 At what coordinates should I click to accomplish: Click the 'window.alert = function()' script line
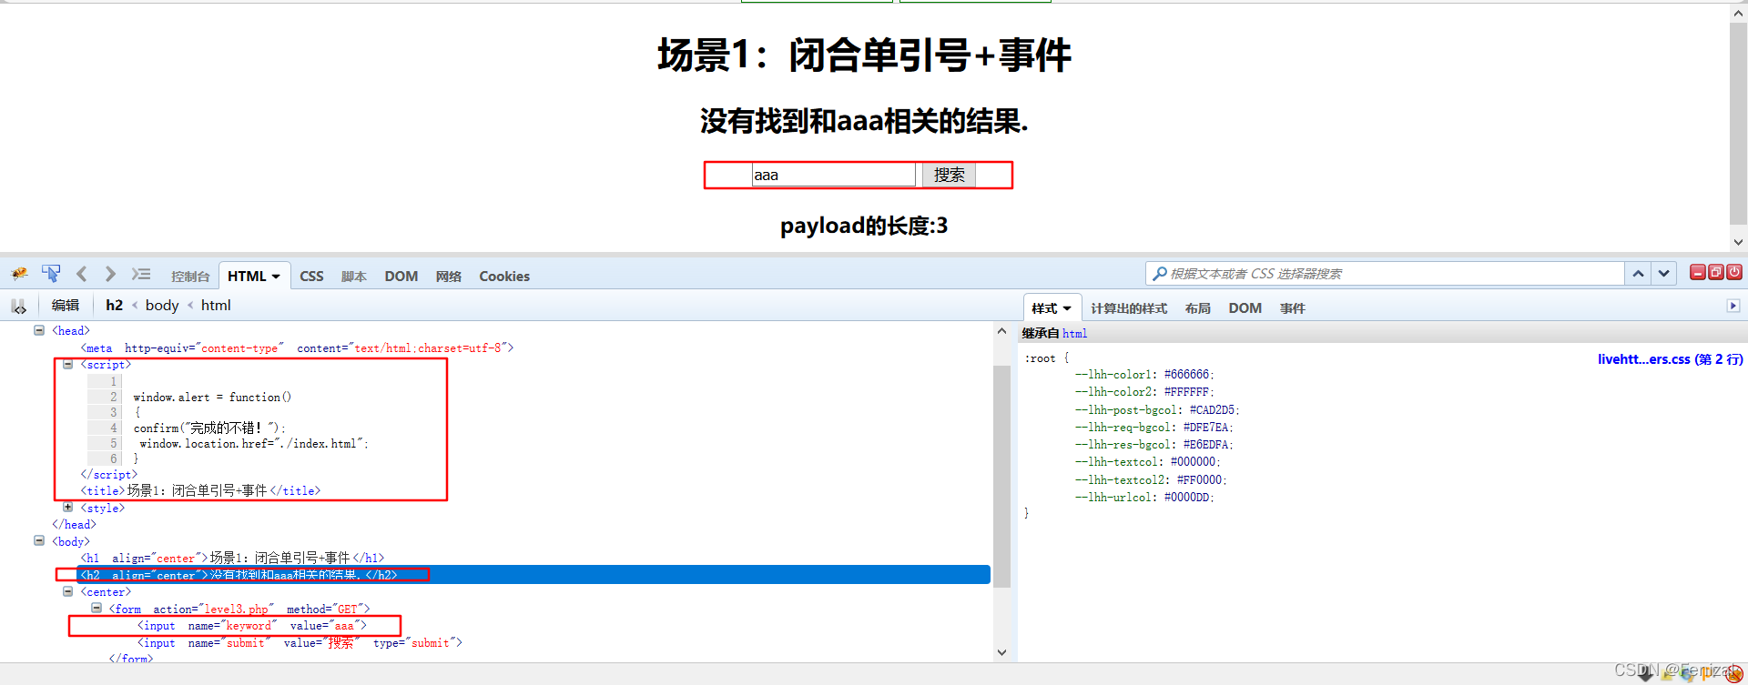pyautogui.click(x=212, y=397)
